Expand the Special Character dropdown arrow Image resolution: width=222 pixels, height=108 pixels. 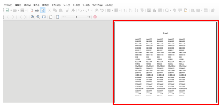(171, 10)
